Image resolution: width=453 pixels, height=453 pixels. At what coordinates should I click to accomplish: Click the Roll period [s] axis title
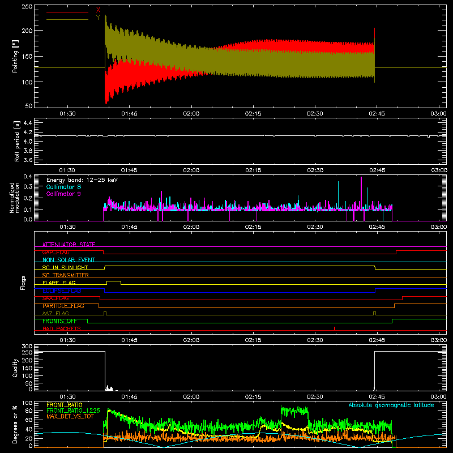click(x=16, y=141)
